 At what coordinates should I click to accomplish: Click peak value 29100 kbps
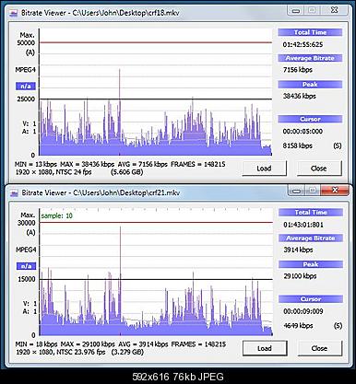click(x=300, y=276)
